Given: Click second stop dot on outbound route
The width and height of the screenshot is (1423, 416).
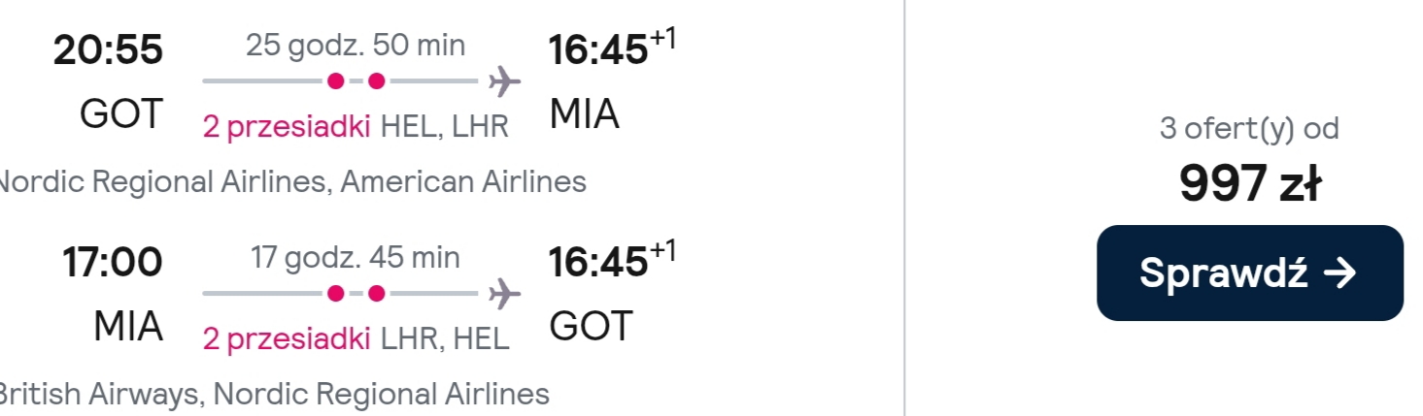Looking at the screenshot, I should tap(376, 81).
